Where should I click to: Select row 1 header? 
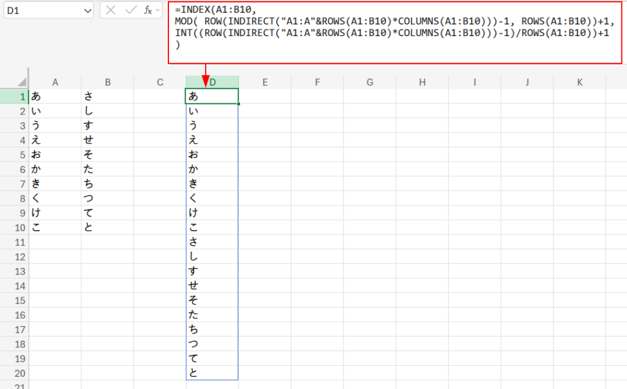click(x=14, y=96)
